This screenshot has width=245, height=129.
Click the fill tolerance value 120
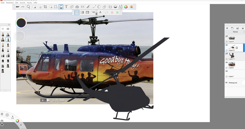[93, 12]
